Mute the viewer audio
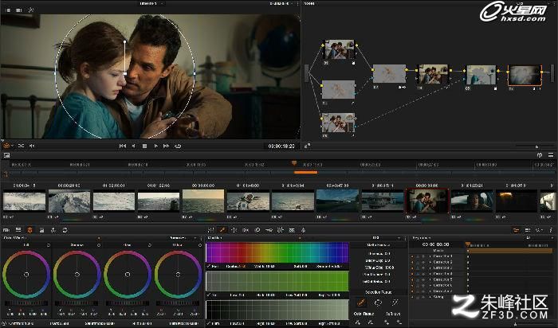The width and height of the screenshot is (558, 328). click(x=32, y=146)
